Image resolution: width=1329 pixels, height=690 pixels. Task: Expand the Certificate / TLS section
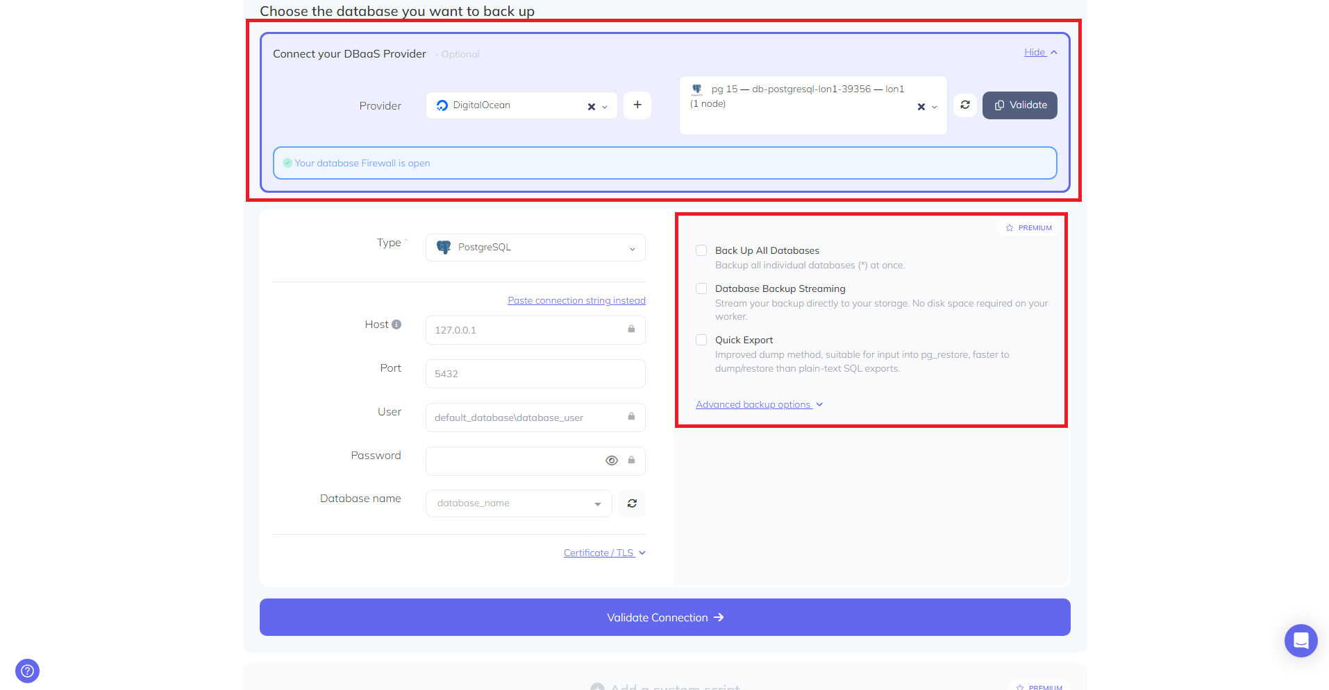604,553
